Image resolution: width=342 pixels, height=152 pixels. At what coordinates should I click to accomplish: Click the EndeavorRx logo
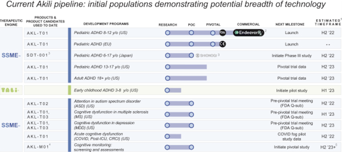click(249, 32)
